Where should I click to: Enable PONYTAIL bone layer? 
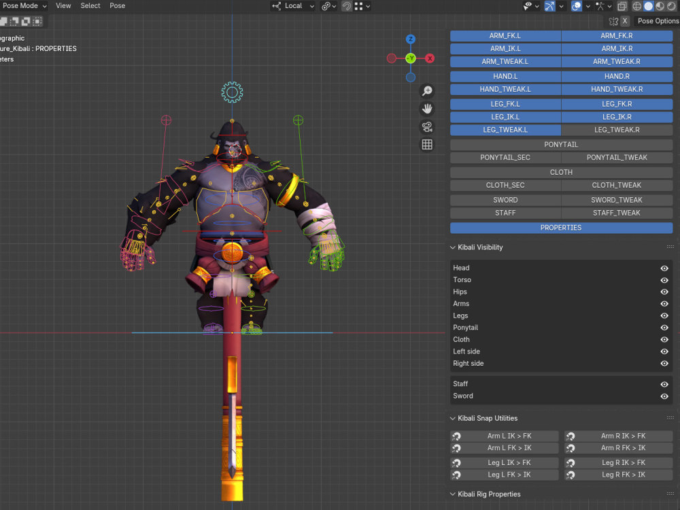[561, 144]
